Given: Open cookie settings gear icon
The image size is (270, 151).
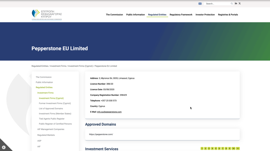Looking at the screenshot, I should click(x=4, y=147).
